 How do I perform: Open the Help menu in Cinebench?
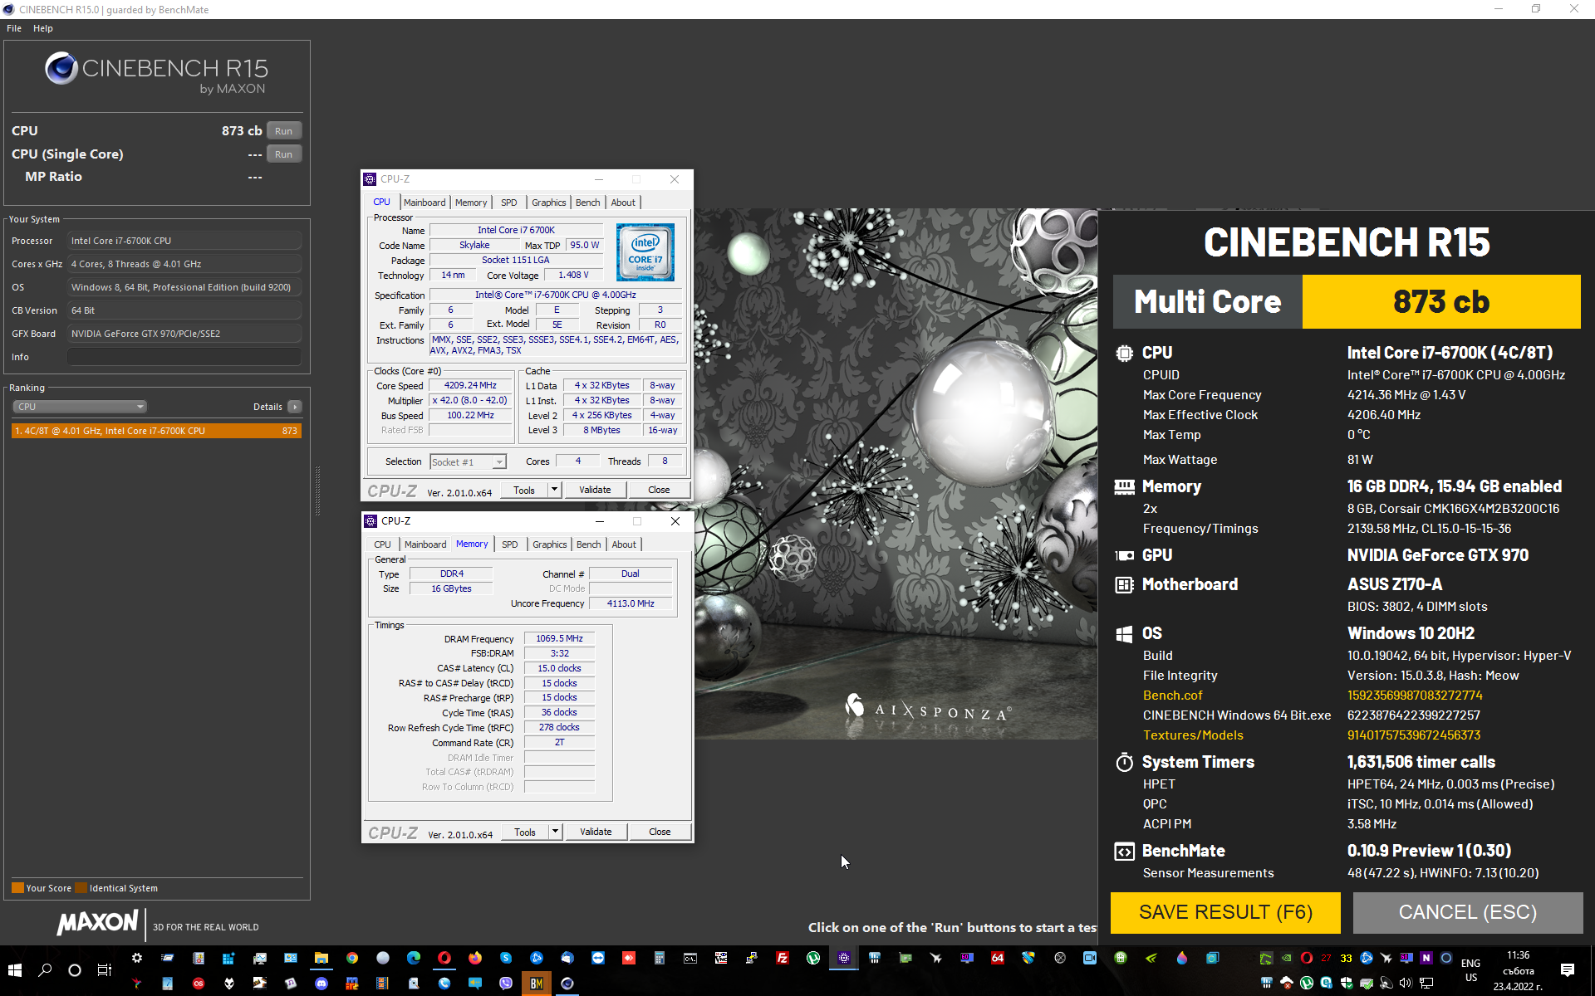point(43,28)
